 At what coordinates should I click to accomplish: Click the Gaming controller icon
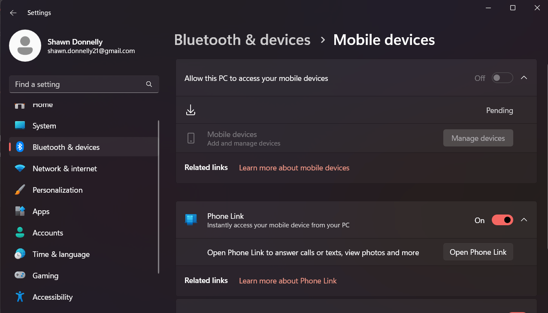(20, 275)
